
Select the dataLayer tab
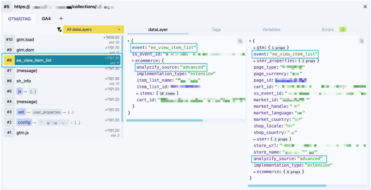point(158,30)
